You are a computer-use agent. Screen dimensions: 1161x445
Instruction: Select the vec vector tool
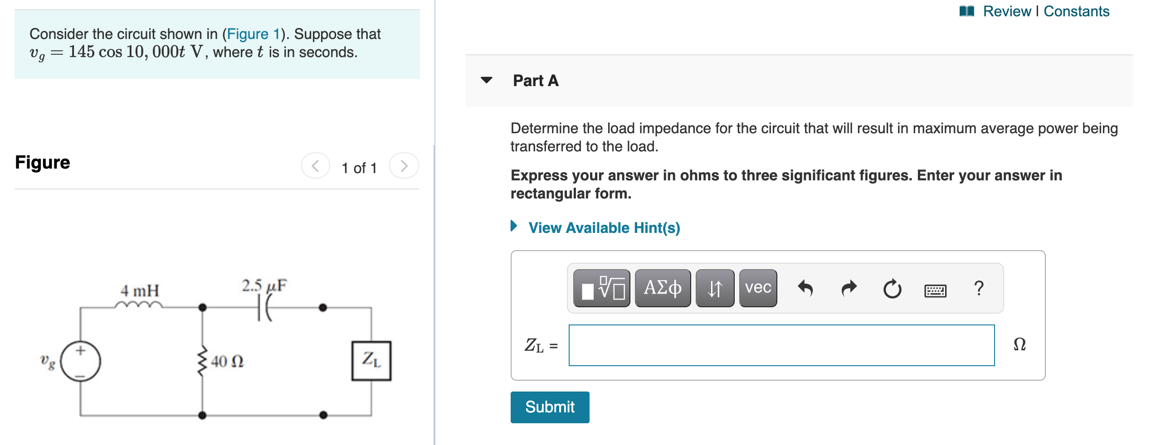[x=758, y=288]
